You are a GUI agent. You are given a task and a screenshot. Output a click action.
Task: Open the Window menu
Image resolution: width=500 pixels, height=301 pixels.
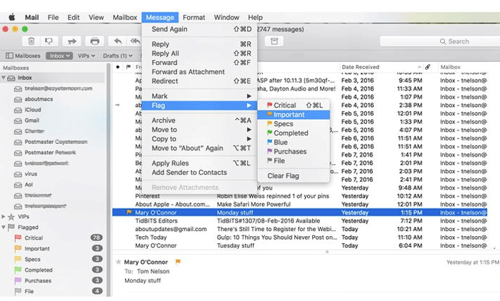(226, 17)
